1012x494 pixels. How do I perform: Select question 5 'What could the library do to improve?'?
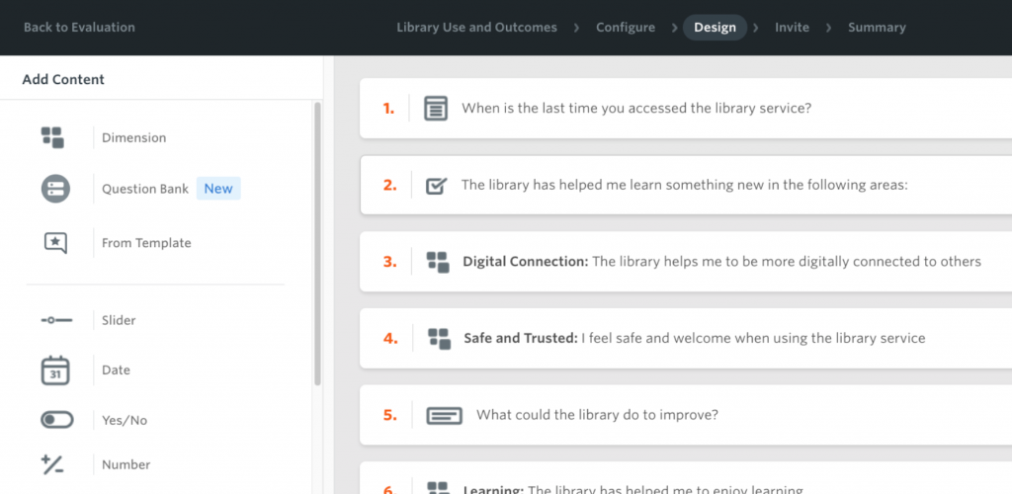(x=686, y=415)
